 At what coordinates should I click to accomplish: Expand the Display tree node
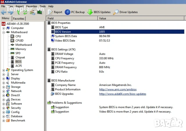pyautogui.click(x=4, y=79)
